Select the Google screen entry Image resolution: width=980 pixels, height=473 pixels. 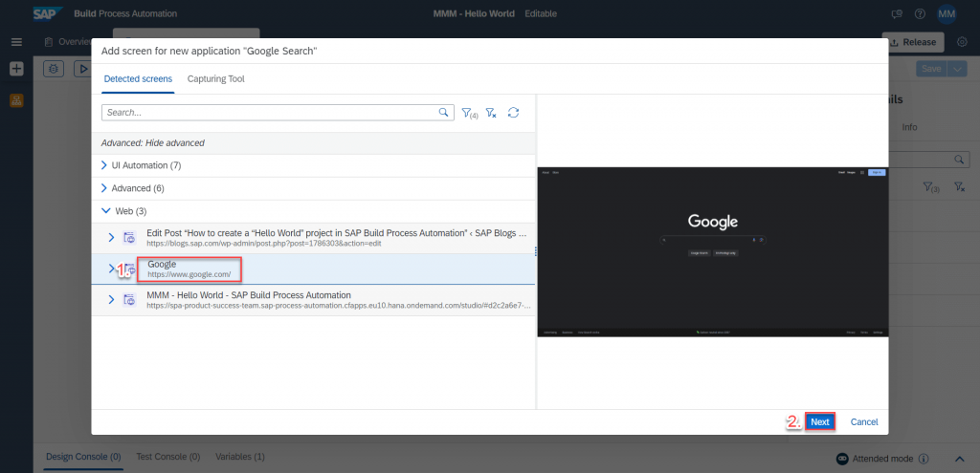(313, 269)
